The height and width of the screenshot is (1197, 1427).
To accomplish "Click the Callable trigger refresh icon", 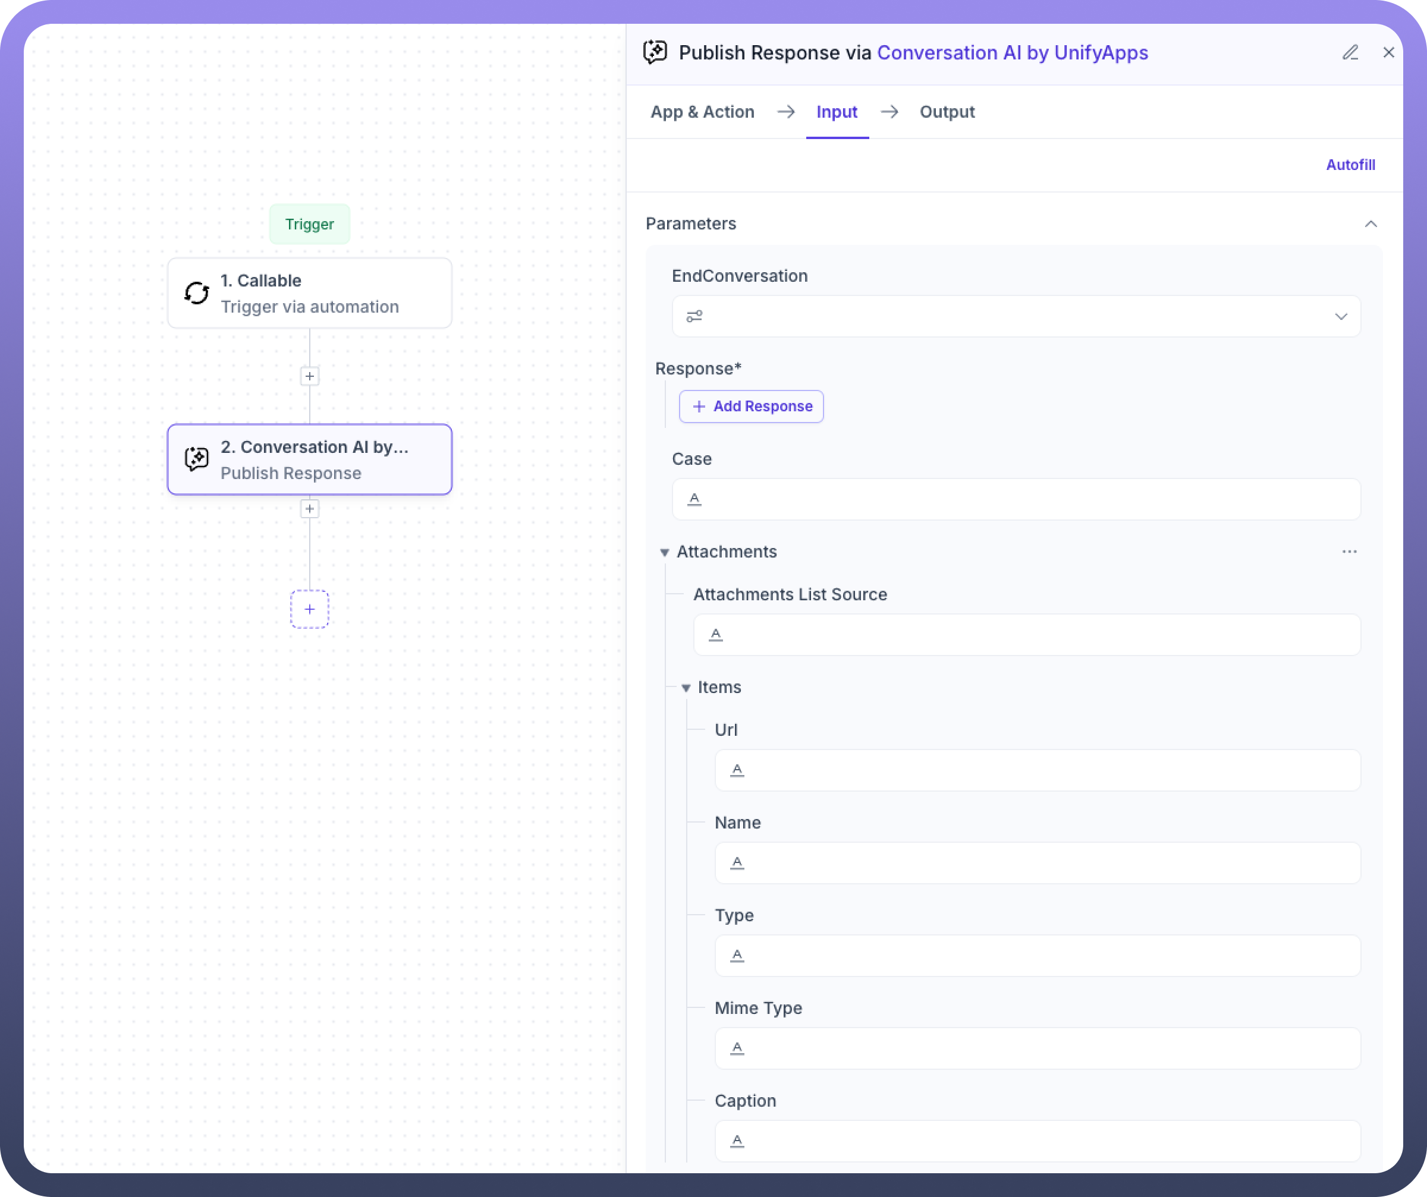I will [197, 293].
